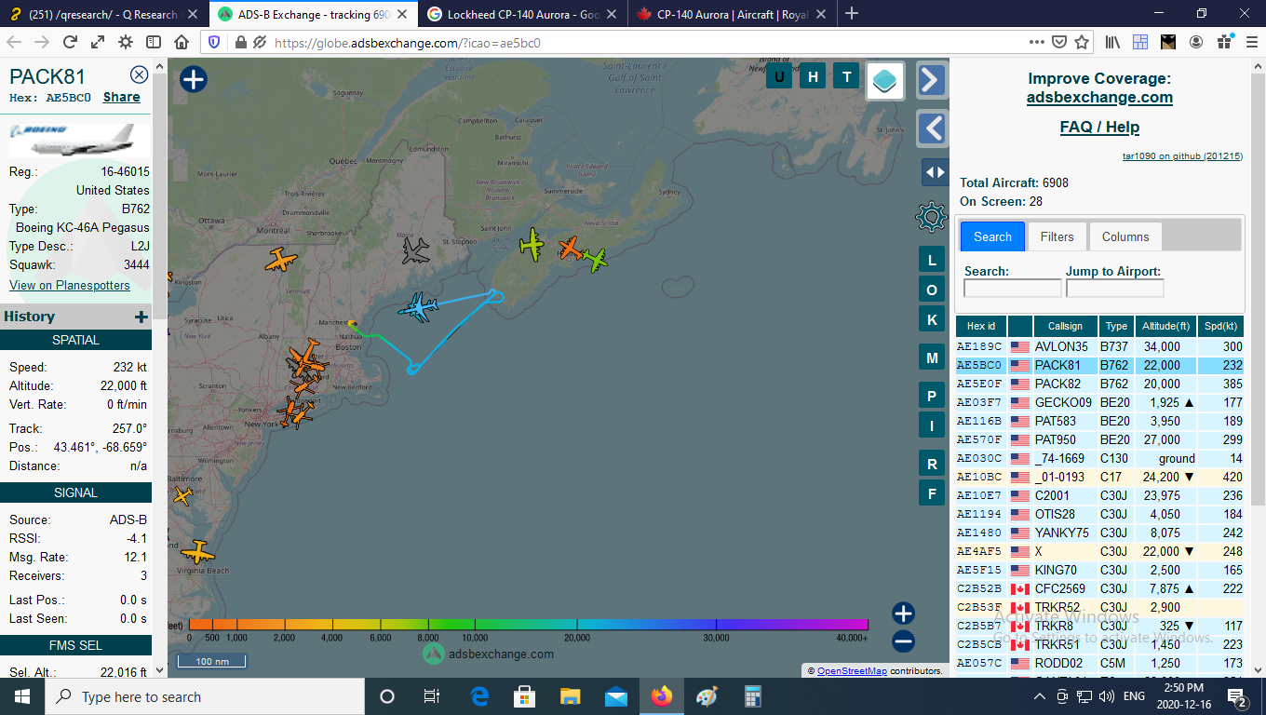Sort table by Hex id column

coord(981,326)
